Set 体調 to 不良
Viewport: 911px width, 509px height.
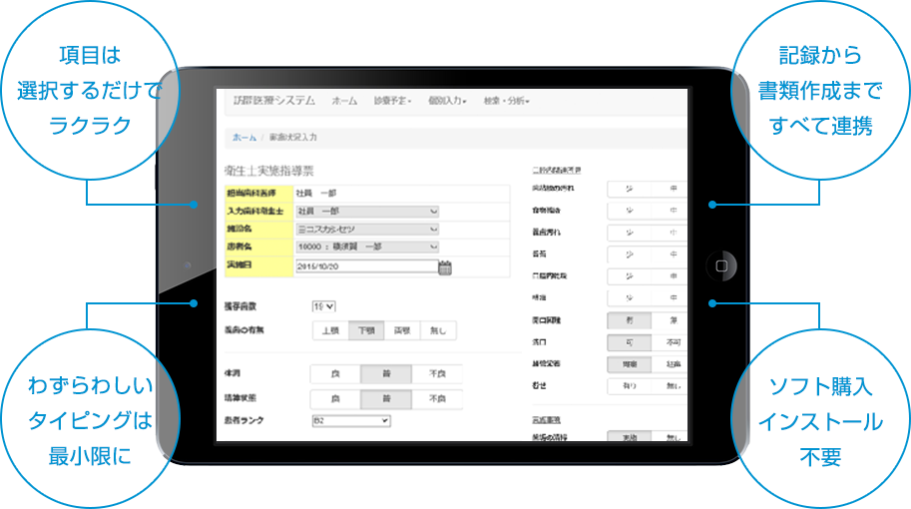click(x=437, y=374)
